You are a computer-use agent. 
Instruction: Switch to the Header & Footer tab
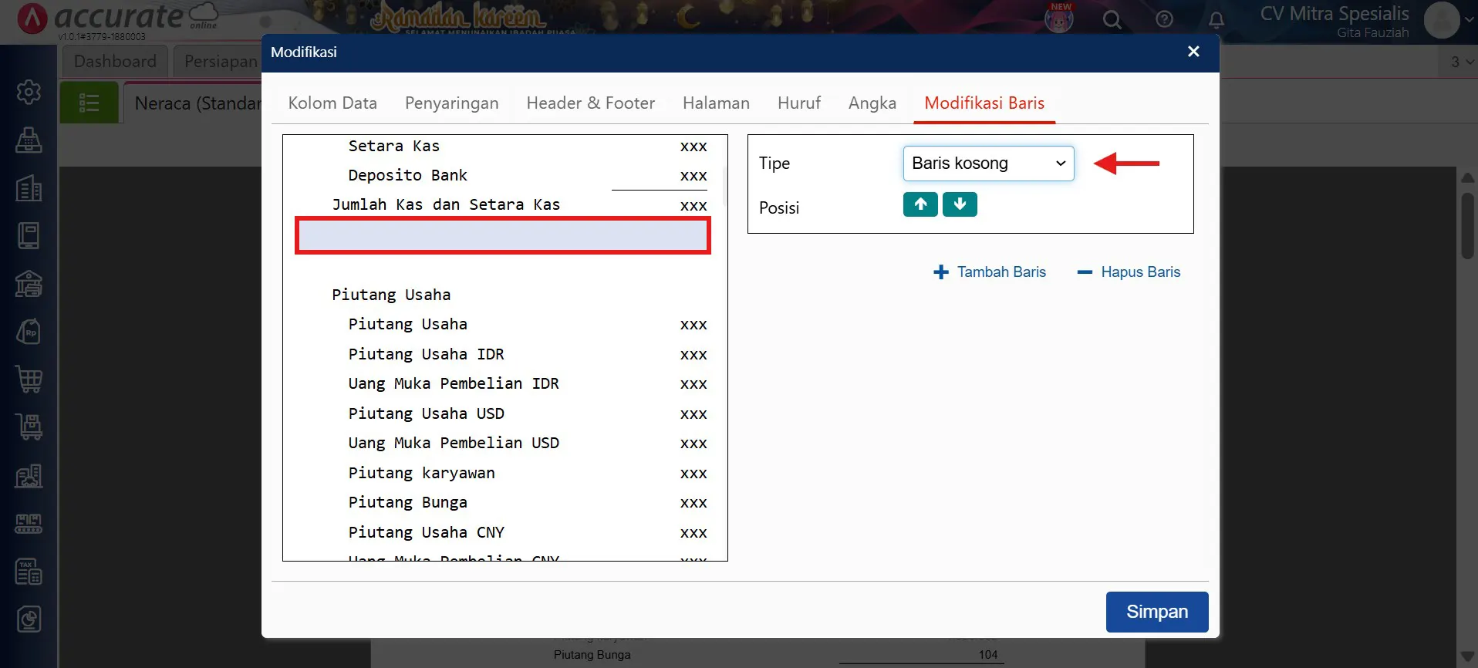(590, 103)
